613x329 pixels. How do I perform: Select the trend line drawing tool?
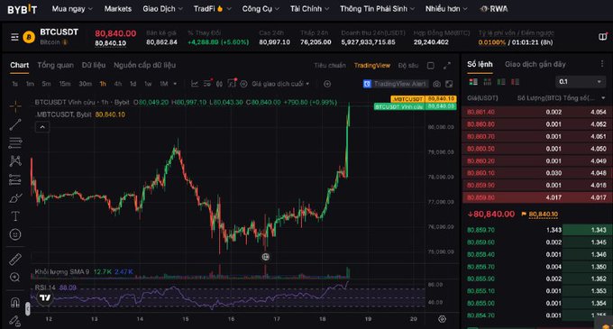pos(15,124)
